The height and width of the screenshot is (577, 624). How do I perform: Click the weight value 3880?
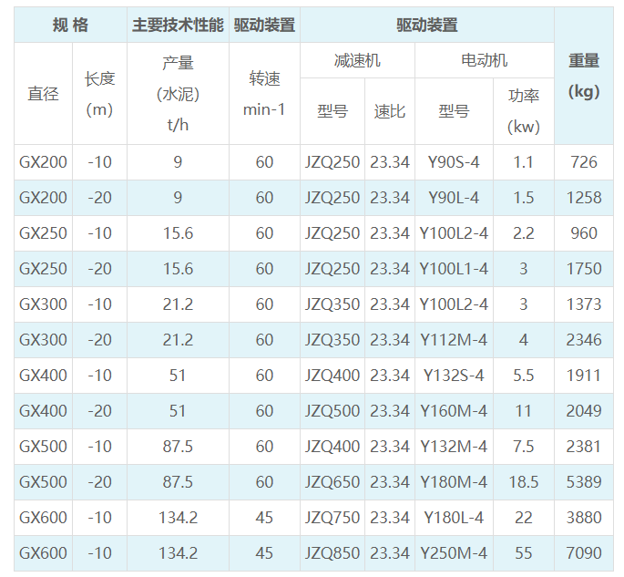584,518
